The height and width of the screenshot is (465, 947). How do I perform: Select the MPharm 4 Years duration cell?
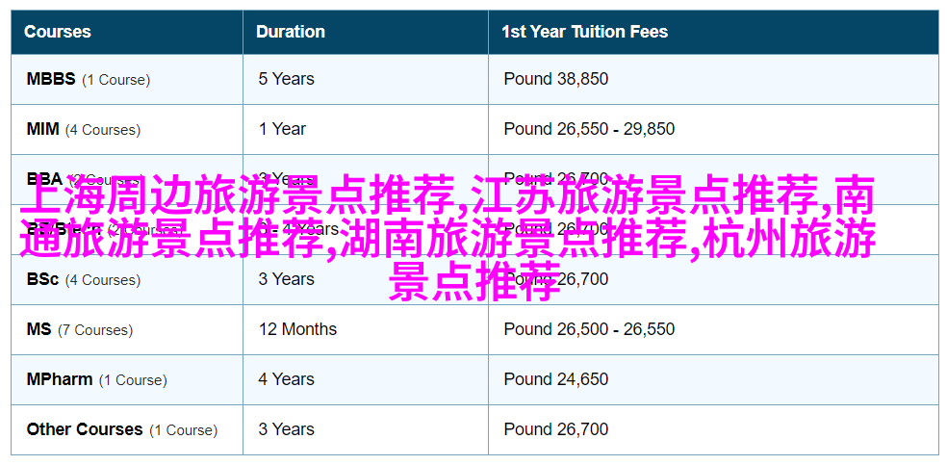coord(366,380)
